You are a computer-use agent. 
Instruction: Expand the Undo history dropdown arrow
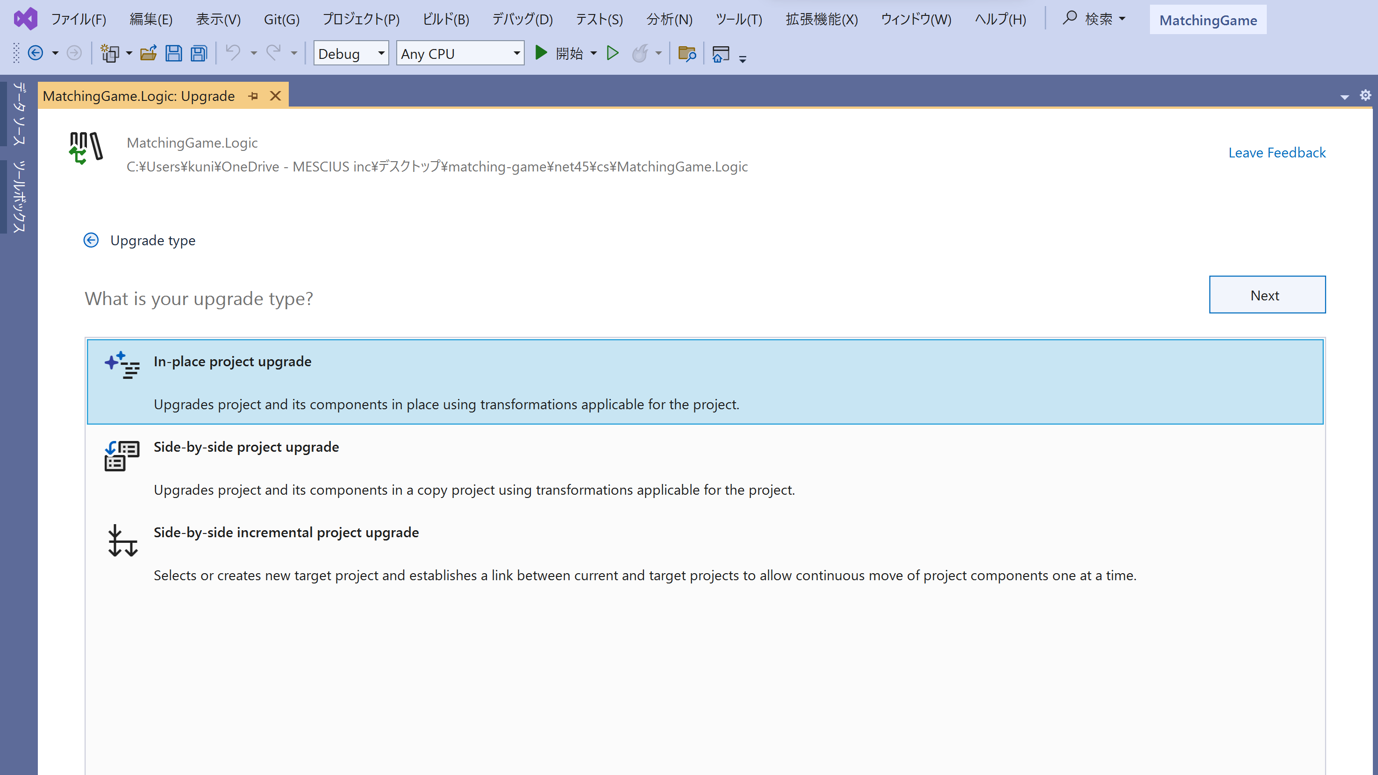[254, 53]
